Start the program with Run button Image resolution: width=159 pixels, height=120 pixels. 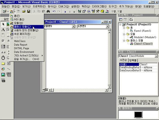click(65, 12)
